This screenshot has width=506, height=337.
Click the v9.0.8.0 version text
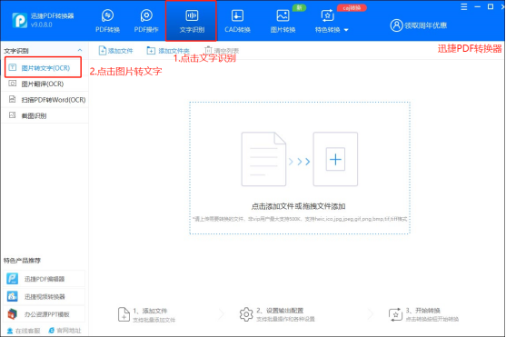[x=41, y=25]
